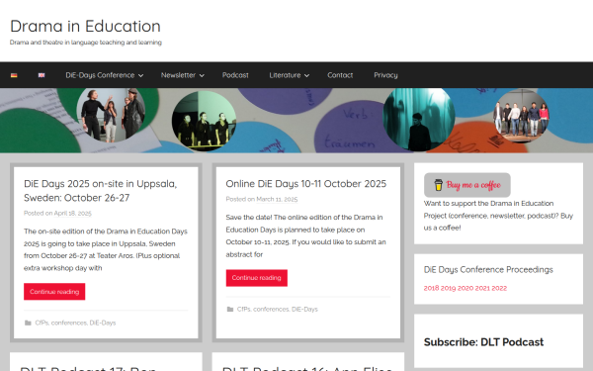Viewport: 593px width, 371px height.
Task: Open the 2019 conference proceedings
Action: [x=448, y=288]
